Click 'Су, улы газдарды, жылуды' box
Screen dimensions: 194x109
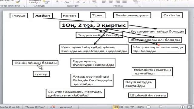tap(75, 93)
